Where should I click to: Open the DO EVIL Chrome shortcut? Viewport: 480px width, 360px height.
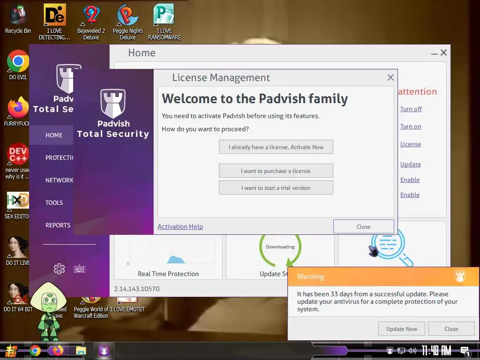(18, 65)
